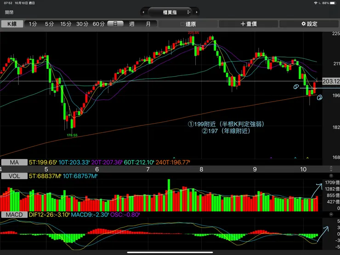Adjust chart panel height stepper arrows
Image resolution: width=340 pixels, height=255 pixels.
(x=331, y=169)
